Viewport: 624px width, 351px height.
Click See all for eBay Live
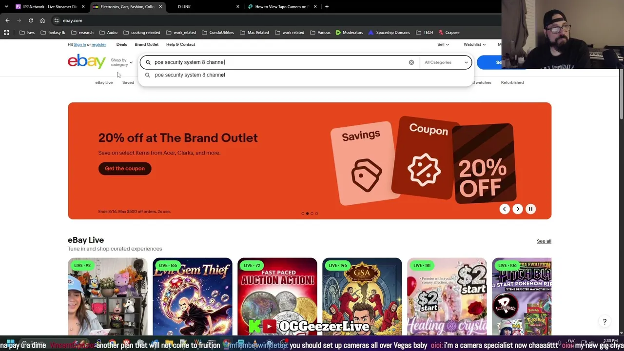[544, 241]
